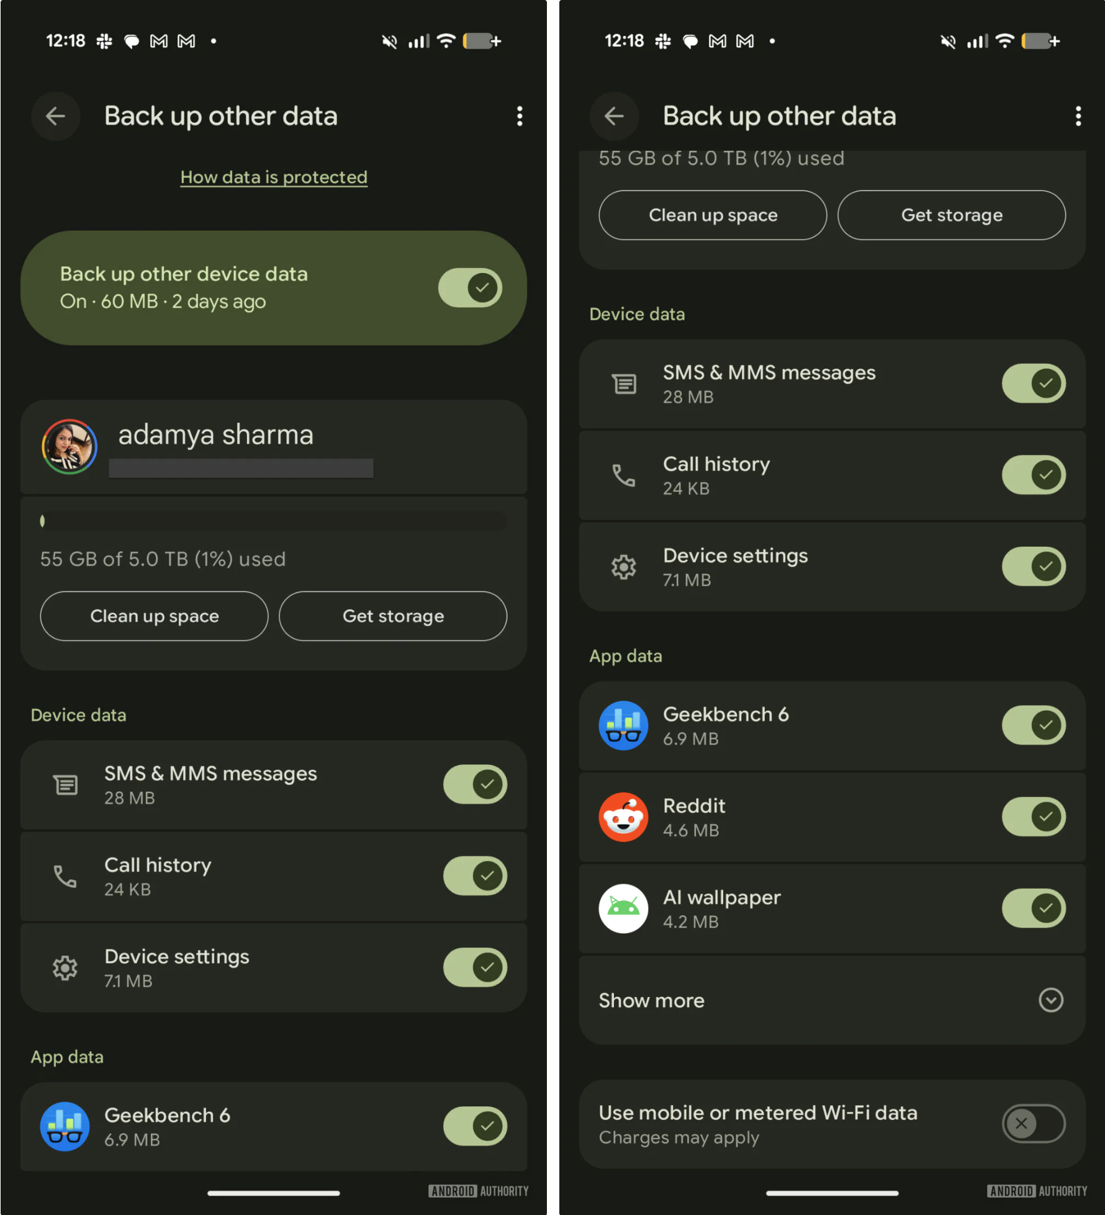The height and width of the screenshot is (1215, 1105).
Task: Tap the Reddit app icon
Action: pos(623,817)
